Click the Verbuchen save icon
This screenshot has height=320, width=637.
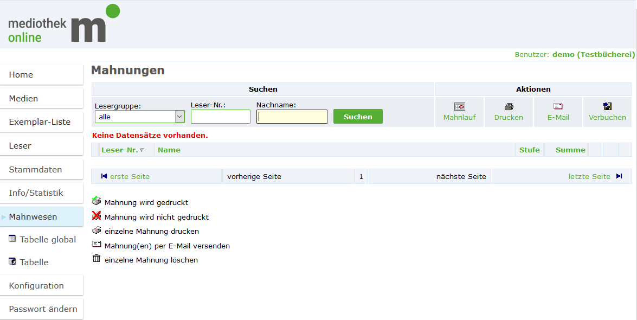click(x=607, y=107)
